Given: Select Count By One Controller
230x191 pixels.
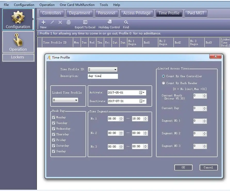Looking at the screenshot, I should point(163,76).
